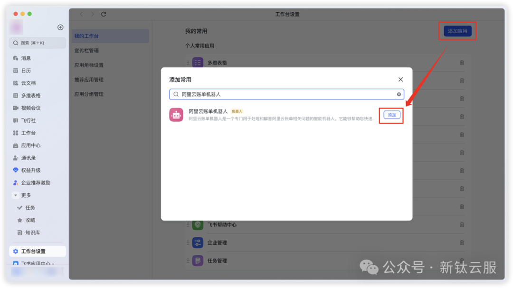This screenshot has height=288, width=513.
Task: Click the 企业管理 app icon
Action: tap(198, 243)
